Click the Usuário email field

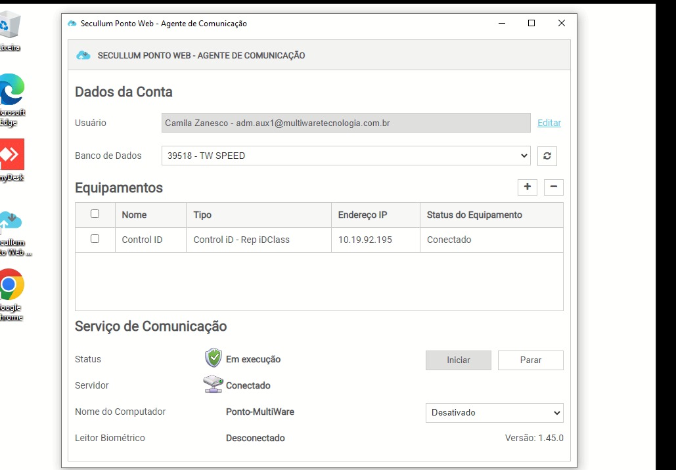click(346, 123)
